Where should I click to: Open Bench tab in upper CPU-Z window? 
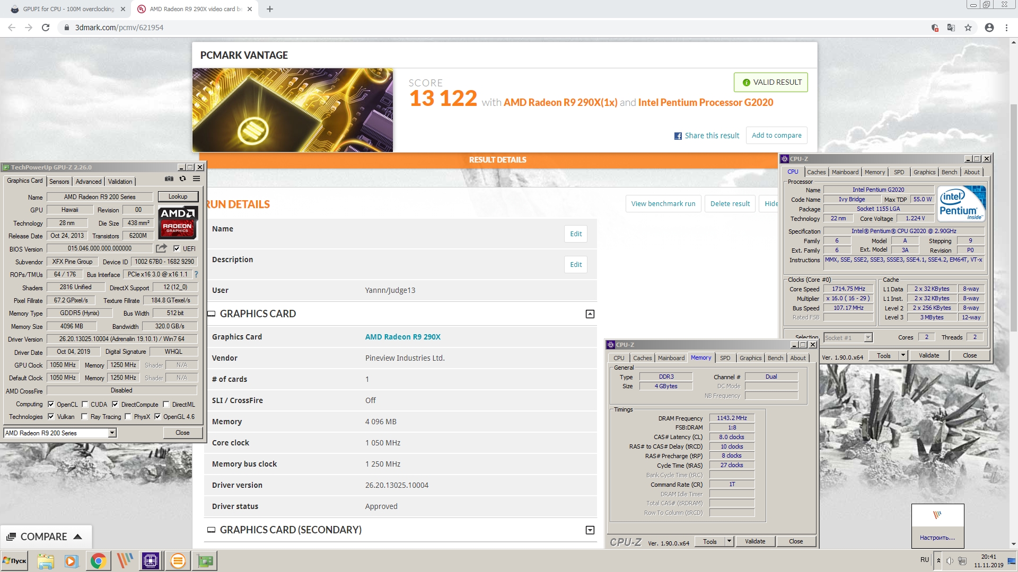coord(949,172)
